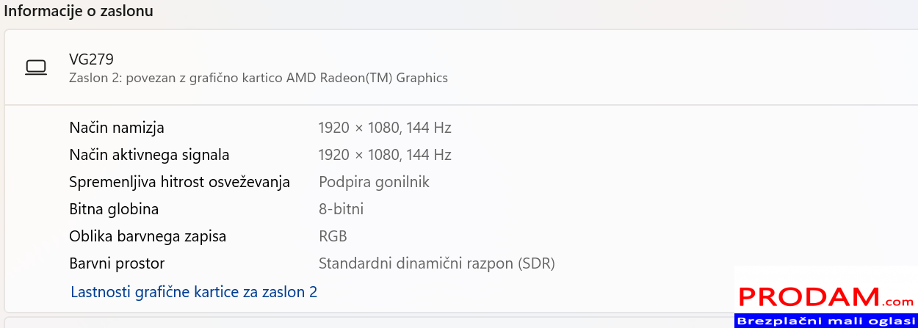Click the monitor icon beside VG279

(36, 68)
